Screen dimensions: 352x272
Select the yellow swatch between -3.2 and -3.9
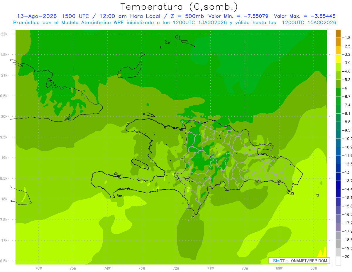338,59
